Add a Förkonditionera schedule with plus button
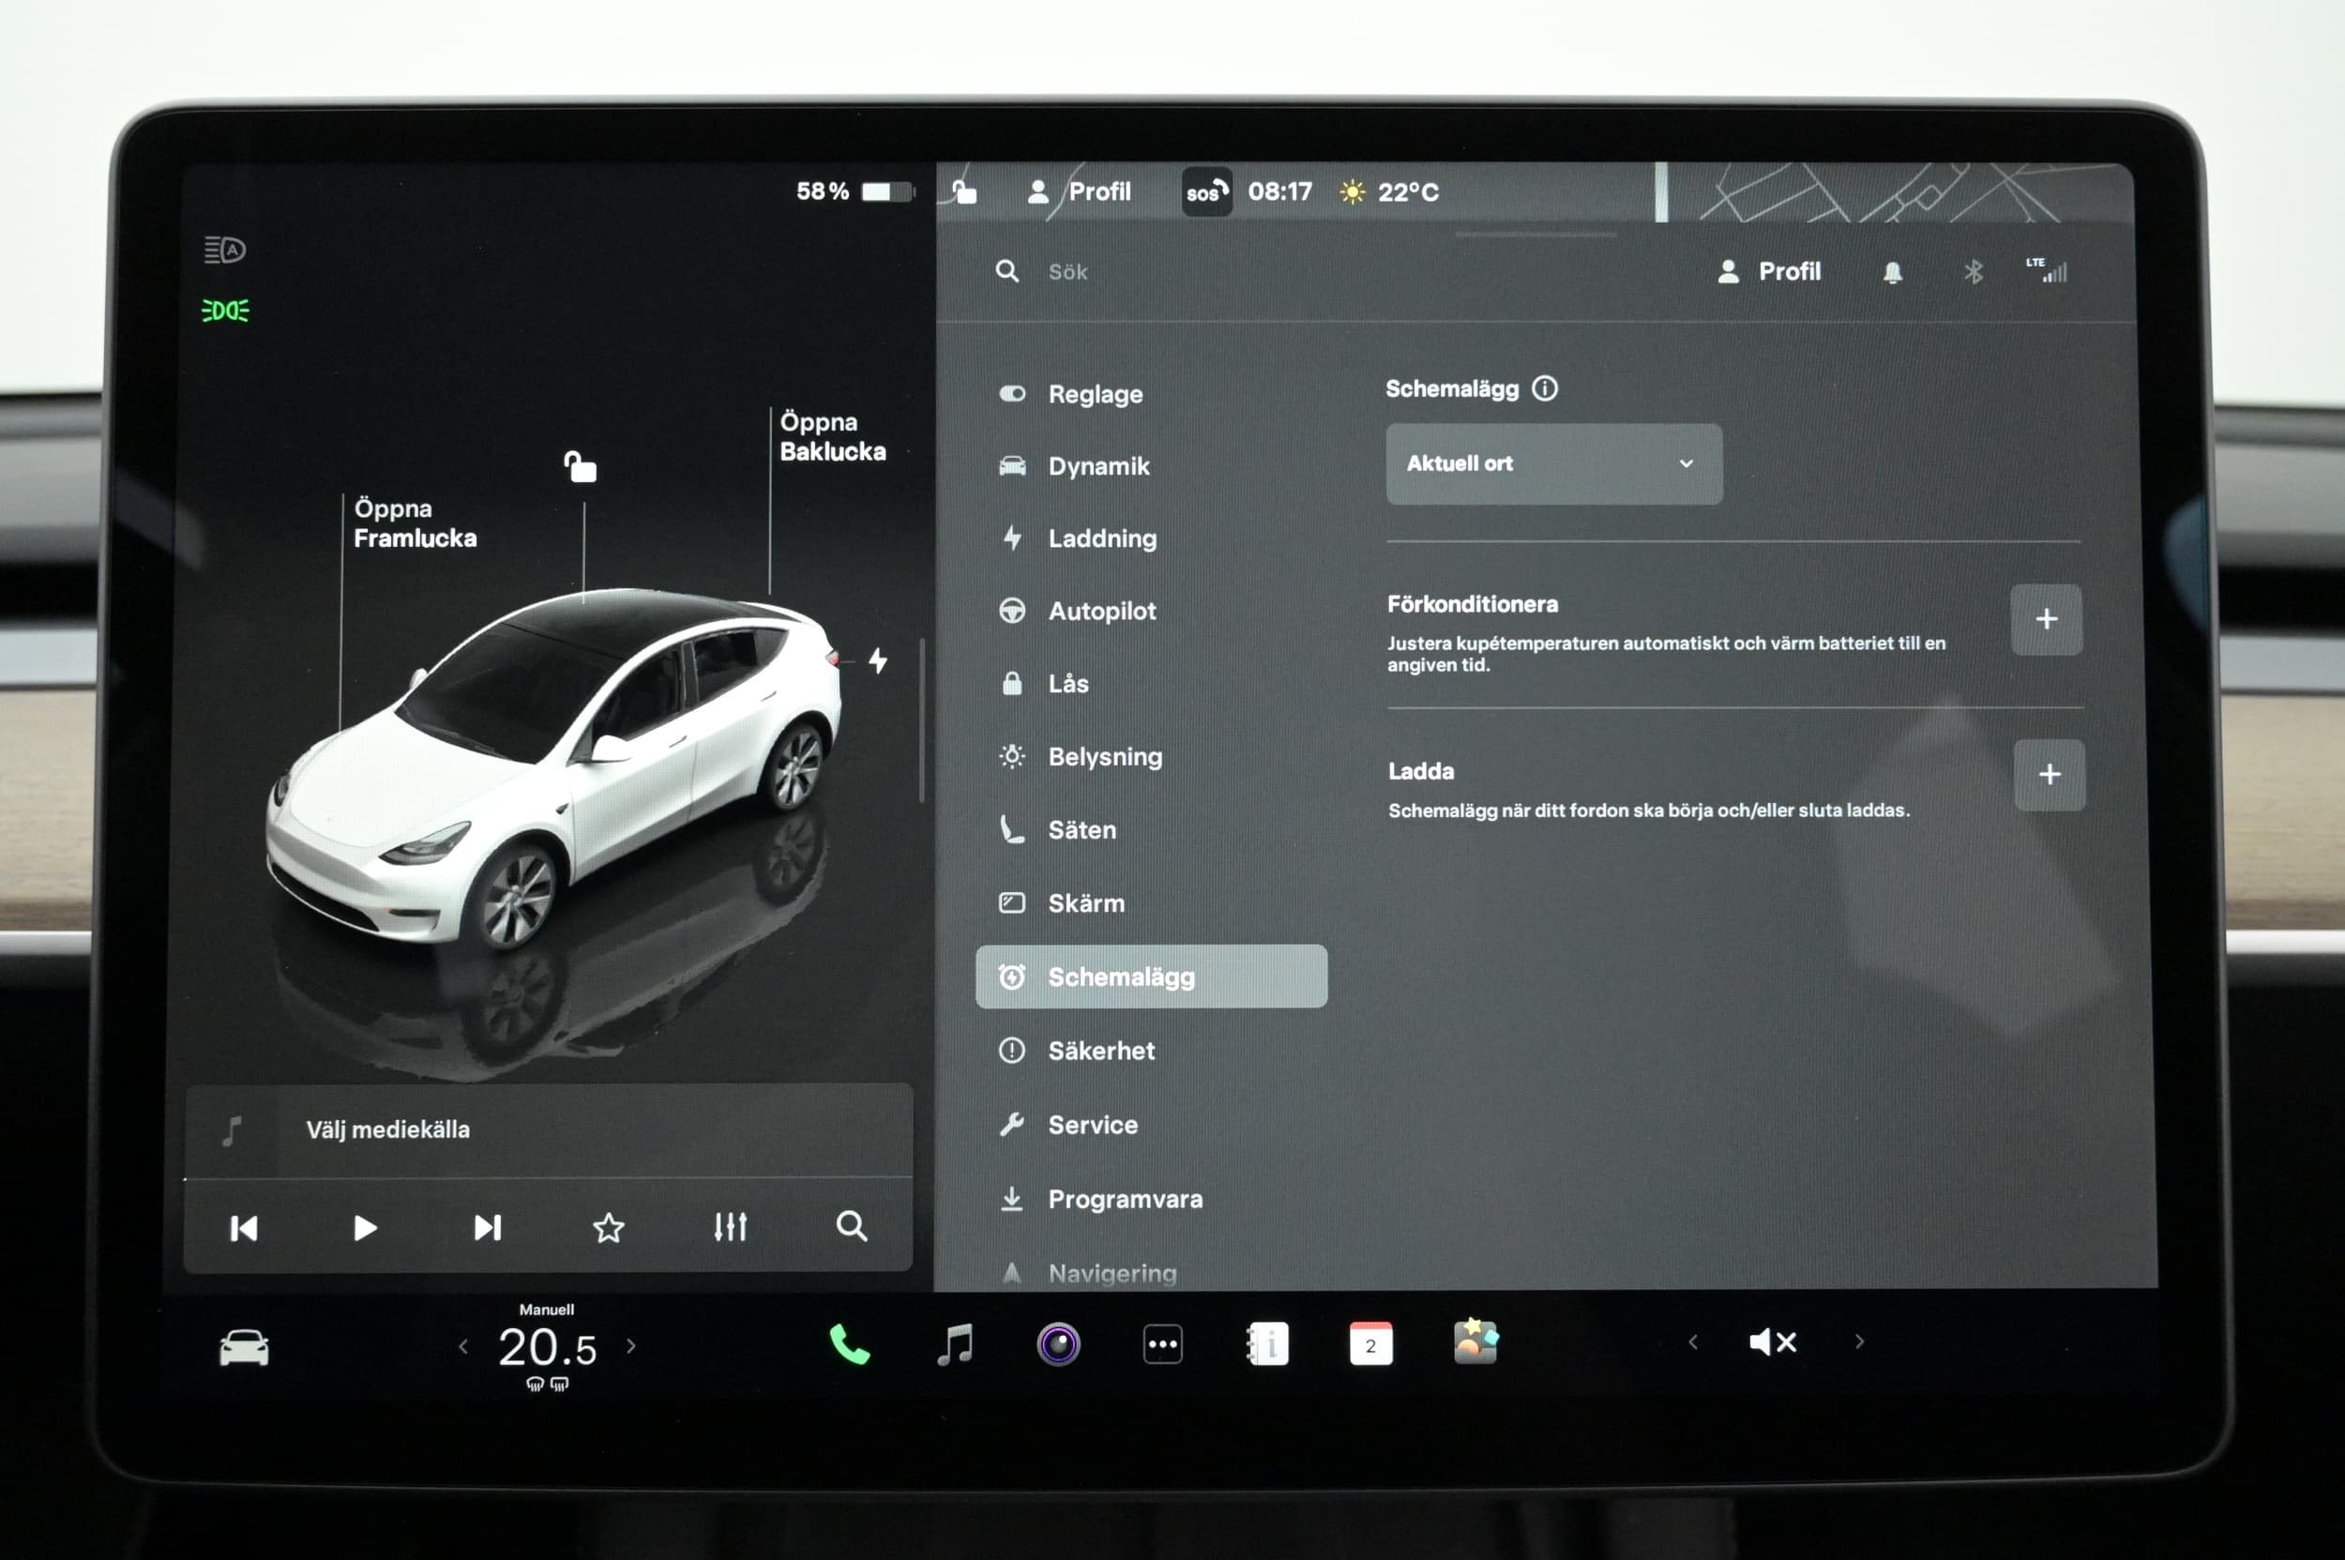The height and width of the screenshot is (1560, 2345). [x=2046, y=619]
